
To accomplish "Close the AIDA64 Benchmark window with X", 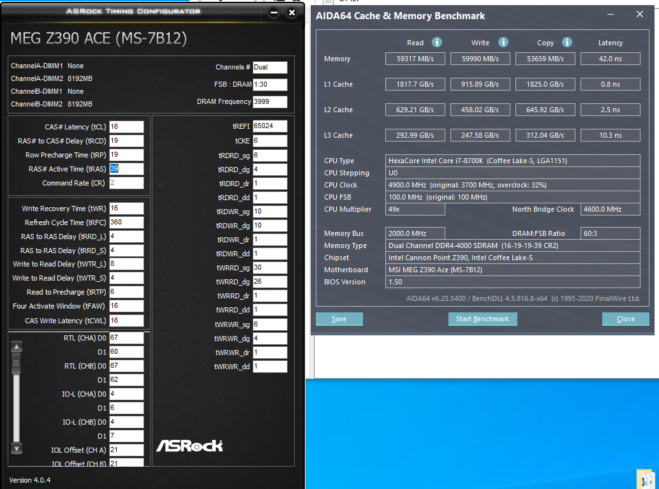I will coord(640,14).
